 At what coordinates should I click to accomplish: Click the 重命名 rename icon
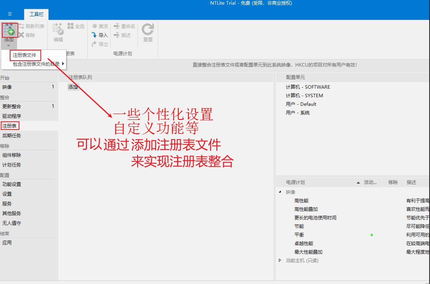tap(117, 26)
